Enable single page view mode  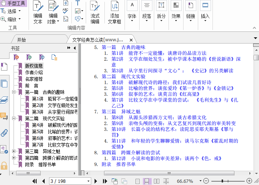click(x=137, y=181)
